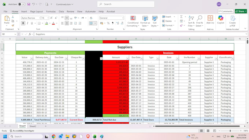
Task: Open the Insert ribbon tab
Action: pyautogui.click(x=24, y=11)
